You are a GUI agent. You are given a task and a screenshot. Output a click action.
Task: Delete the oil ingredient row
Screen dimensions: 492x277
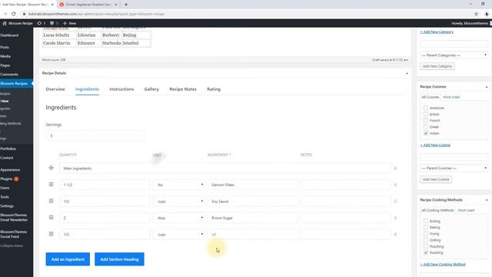[395, 234]
